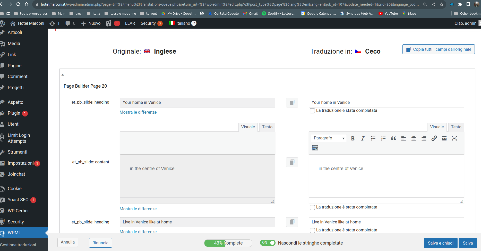The height and width of the screenshot is (251, 481).
Task: Edit 'Live in Venice like at home' translation field
Action: coord(386,222)
